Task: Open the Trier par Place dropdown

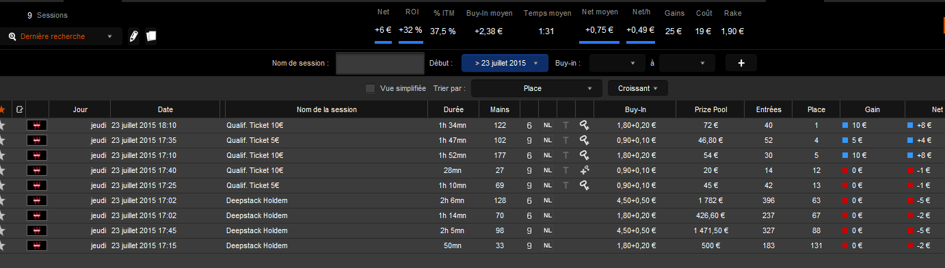Action: tap(537, 88)
